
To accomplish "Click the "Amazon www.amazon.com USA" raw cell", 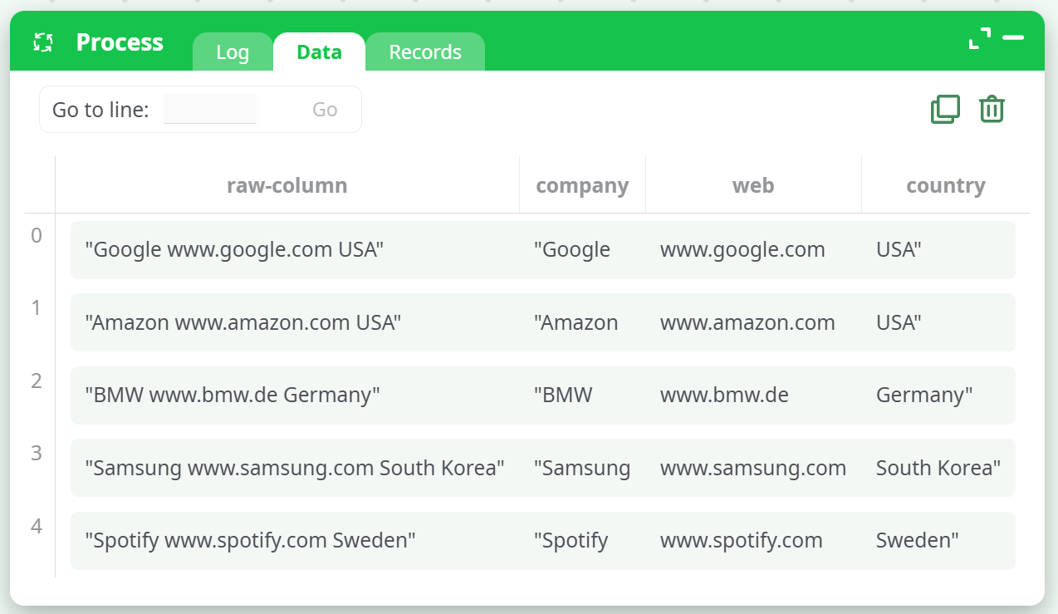I will pyautogui.click(x=243, y=322).
